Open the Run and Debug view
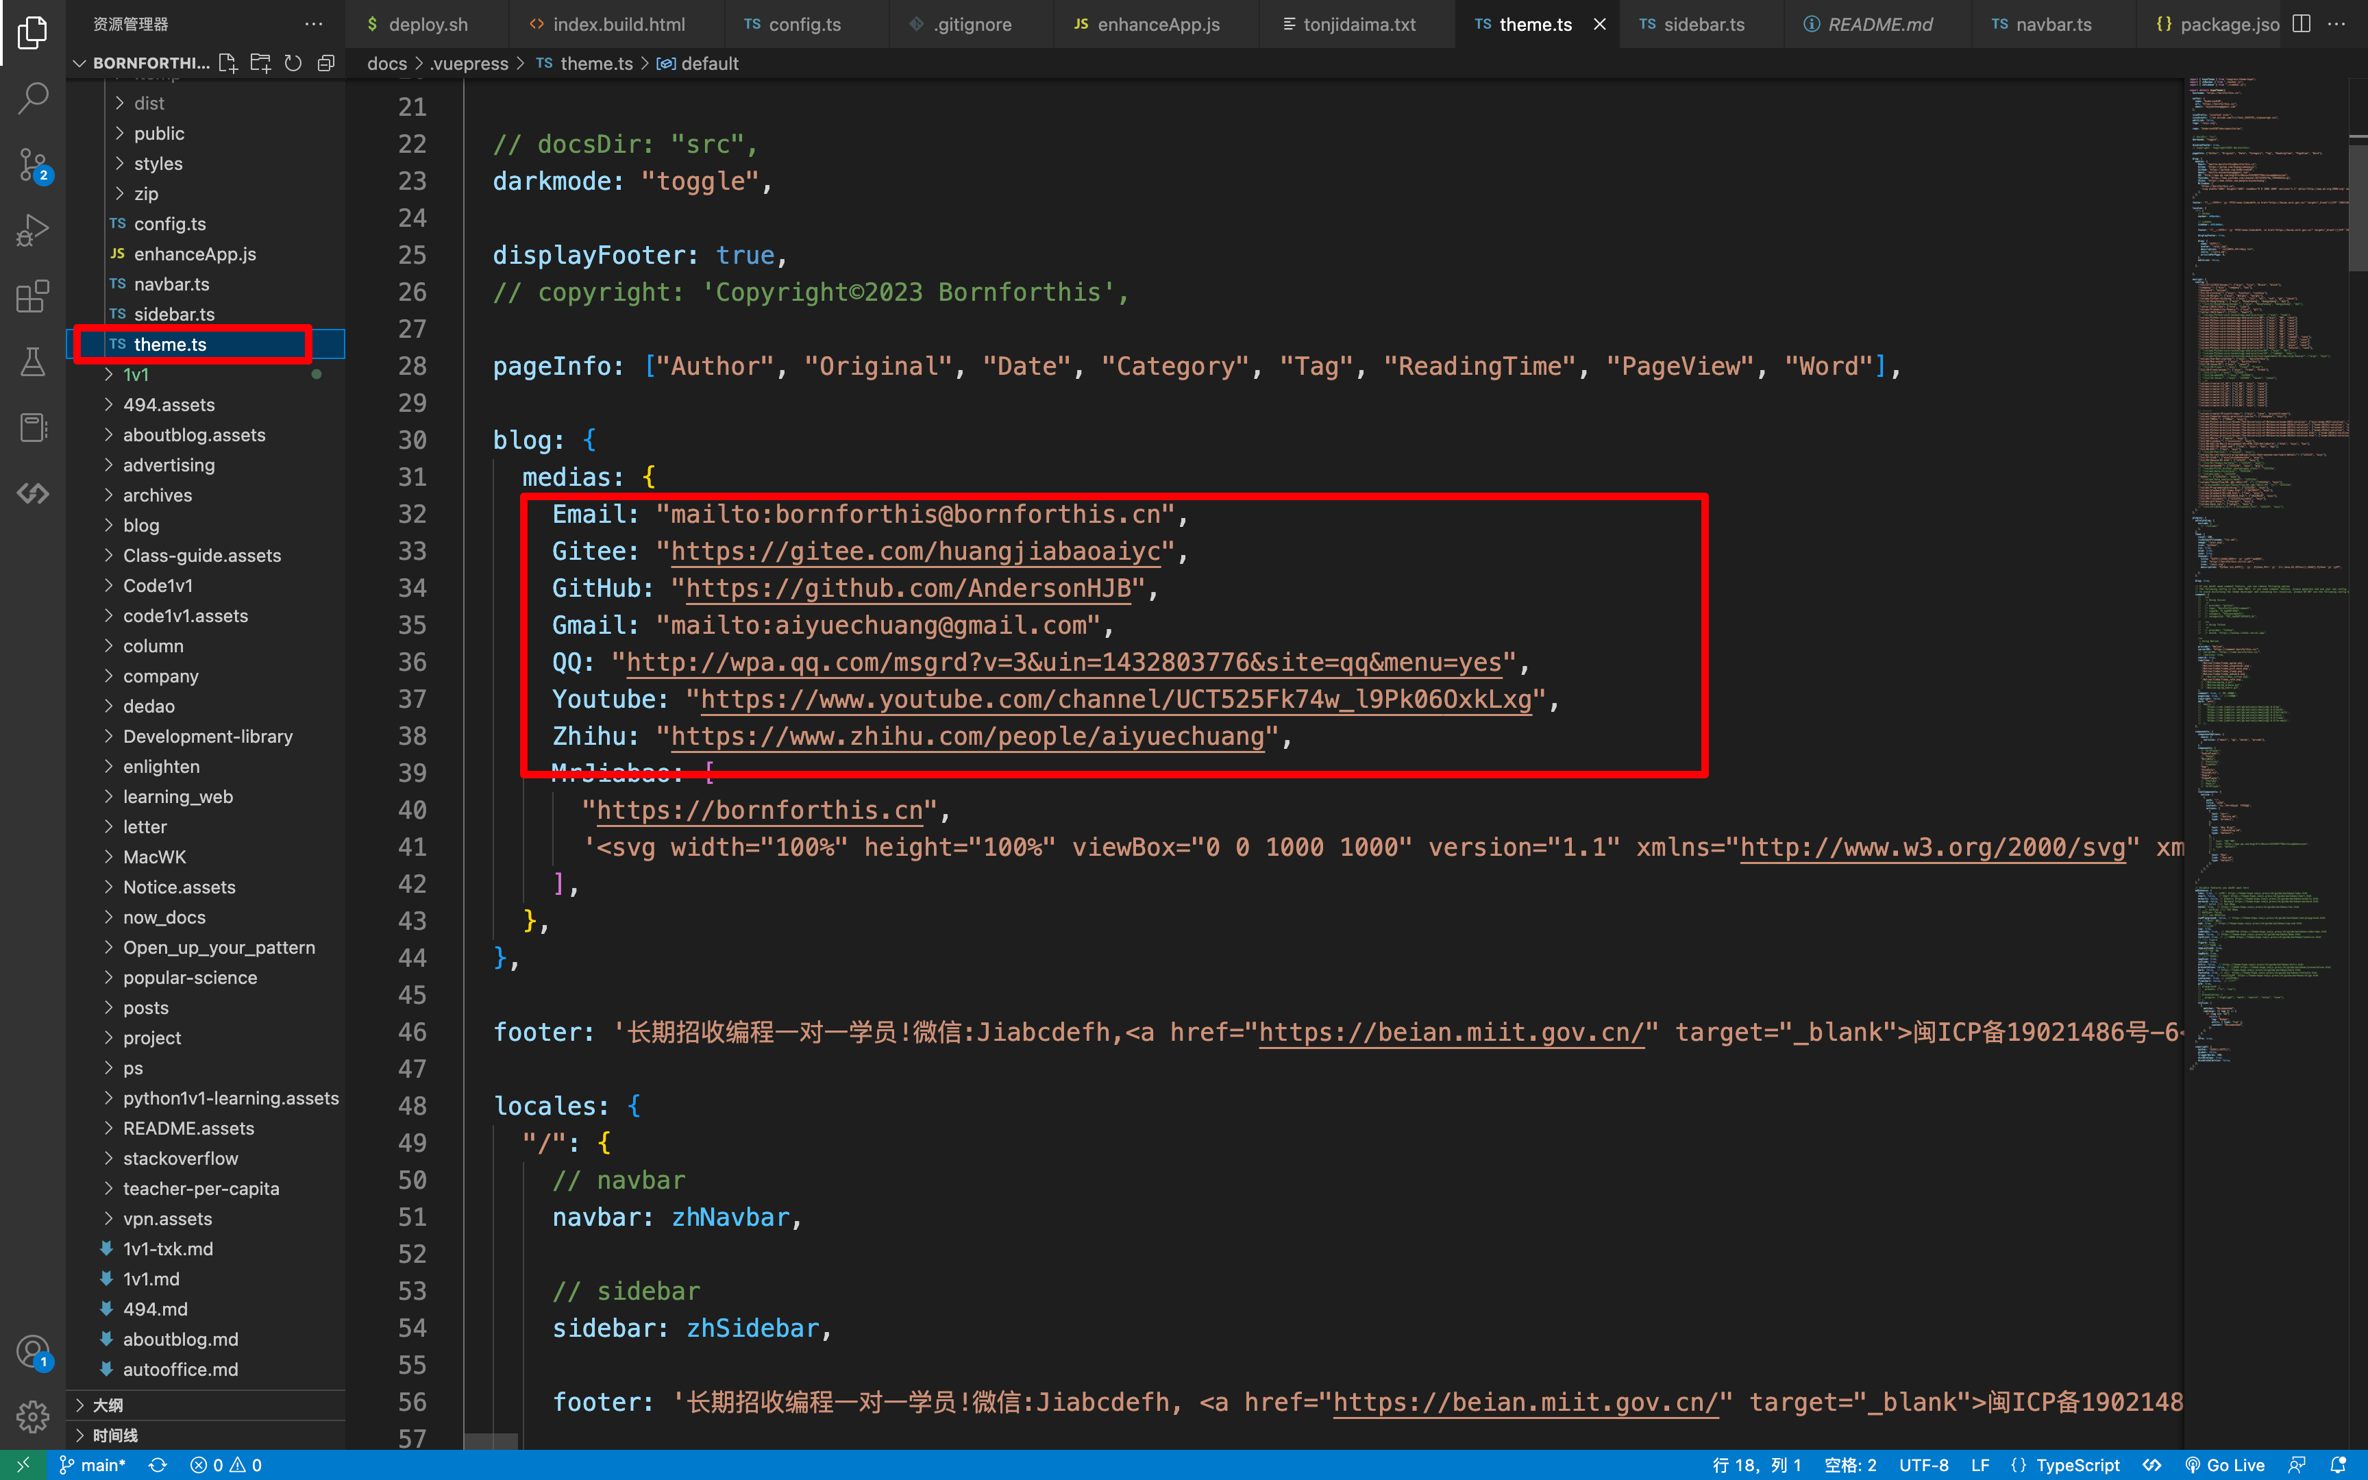This screenshot has height=1480, width=2368. pos(32,230)
